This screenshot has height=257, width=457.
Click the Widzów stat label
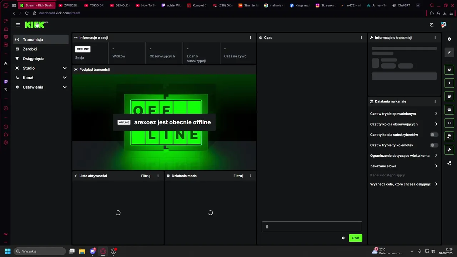click(x=119, y=56)
